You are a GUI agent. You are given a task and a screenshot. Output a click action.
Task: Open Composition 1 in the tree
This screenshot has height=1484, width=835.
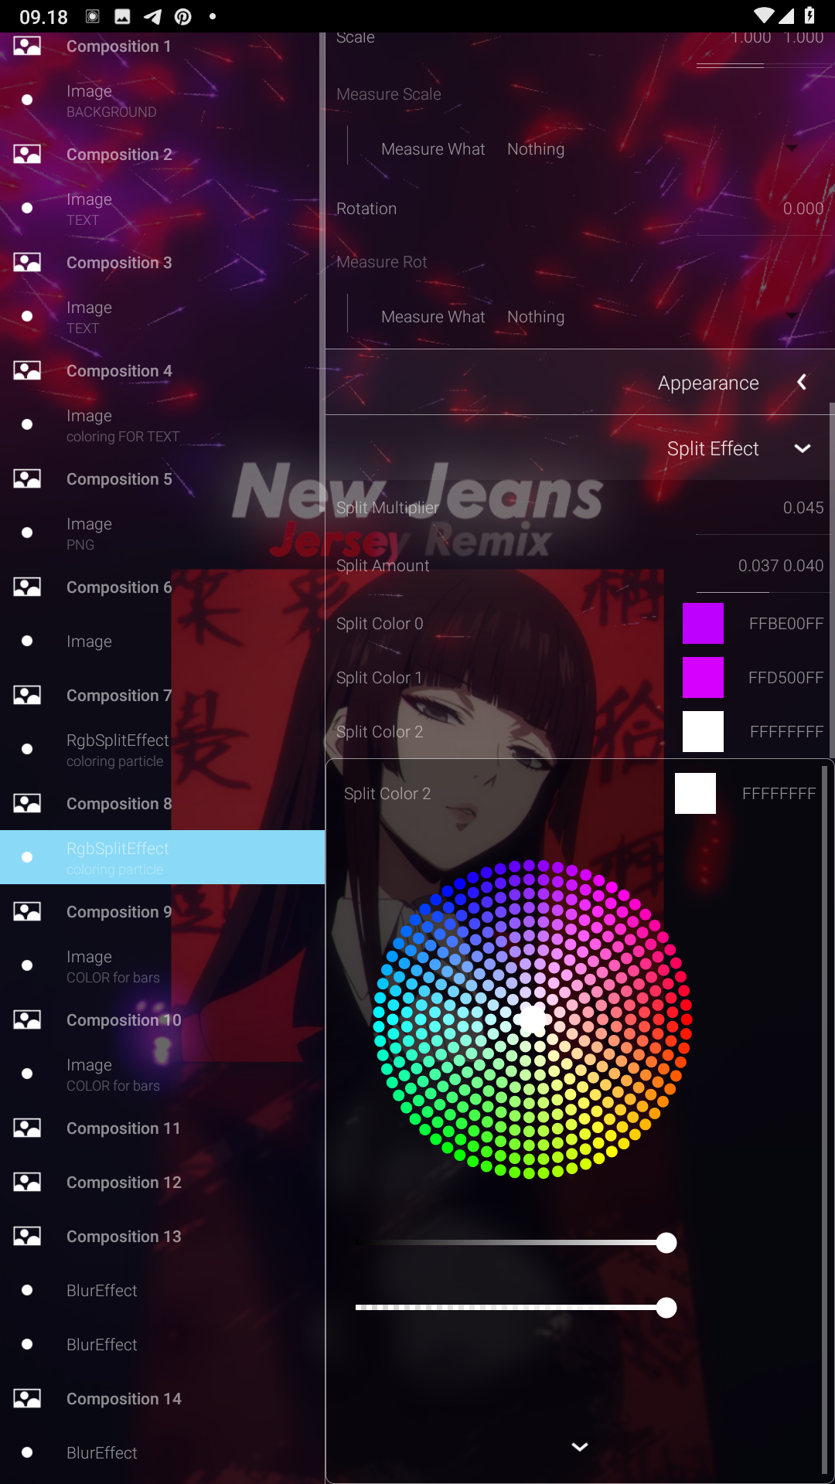[118, 46]
